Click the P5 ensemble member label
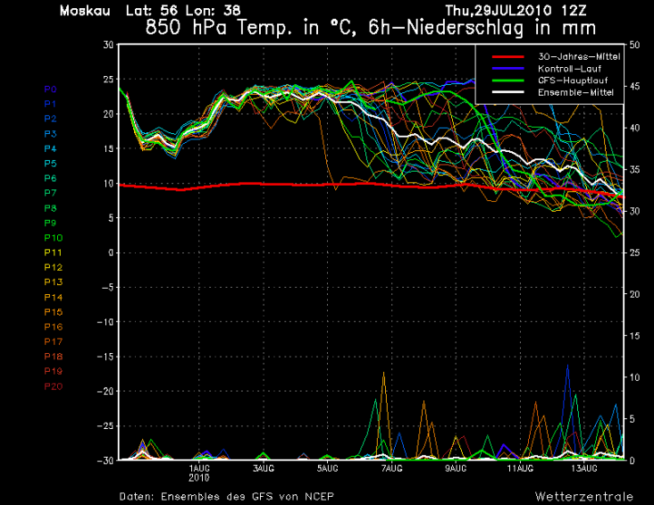This screenshot has height=505, width=654. click(50, 164)
